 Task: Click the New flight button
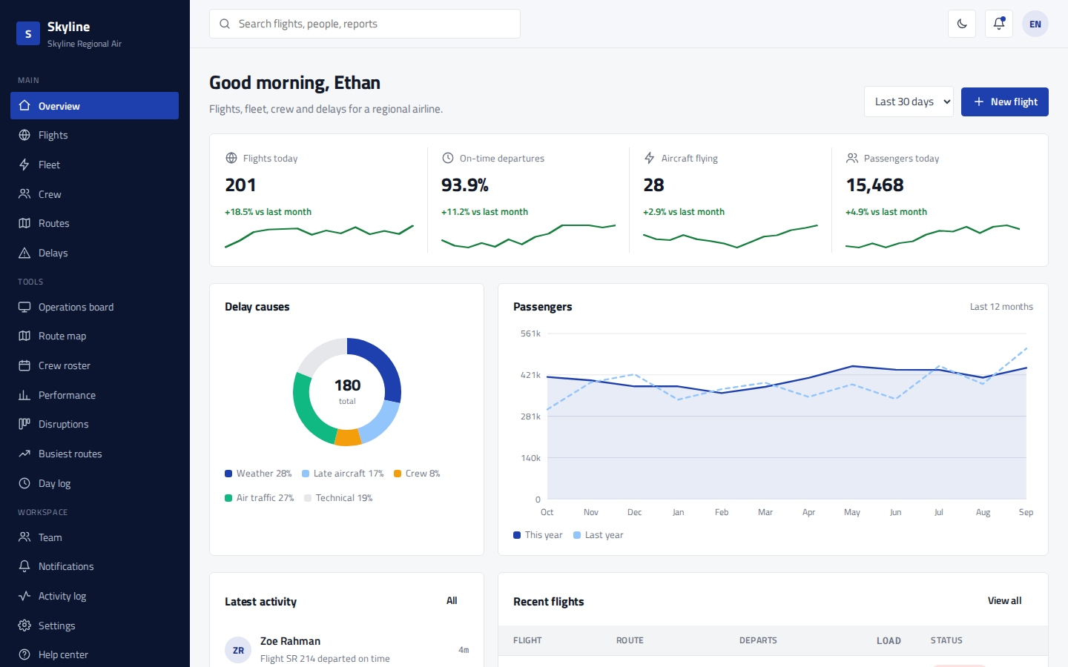1005,102
